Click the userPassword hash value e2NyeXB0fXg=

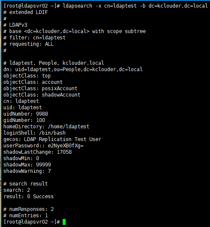click(66, 146)
